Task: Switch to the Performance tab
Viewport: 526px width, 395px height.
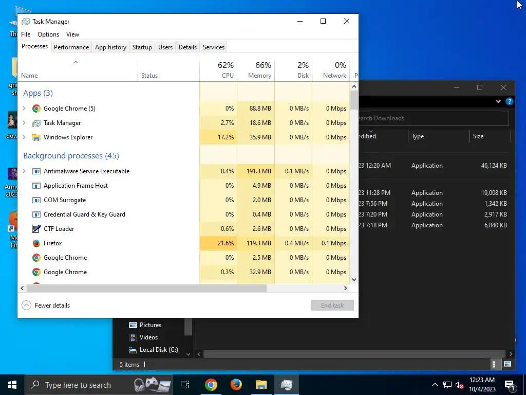Action: coord(71,47)
